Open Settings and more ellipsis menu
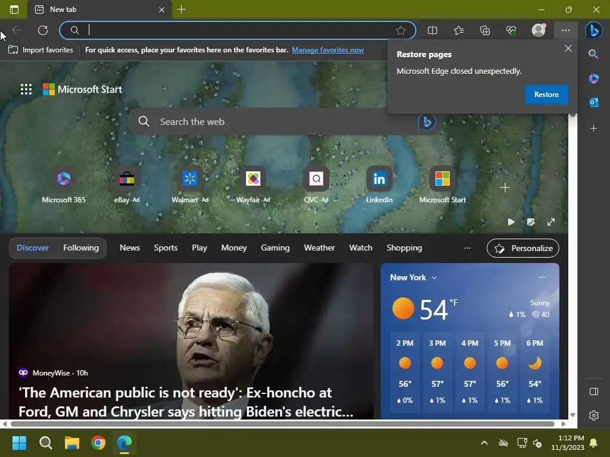This screenshot has width=610, height=457. click(x=566, y=30)
